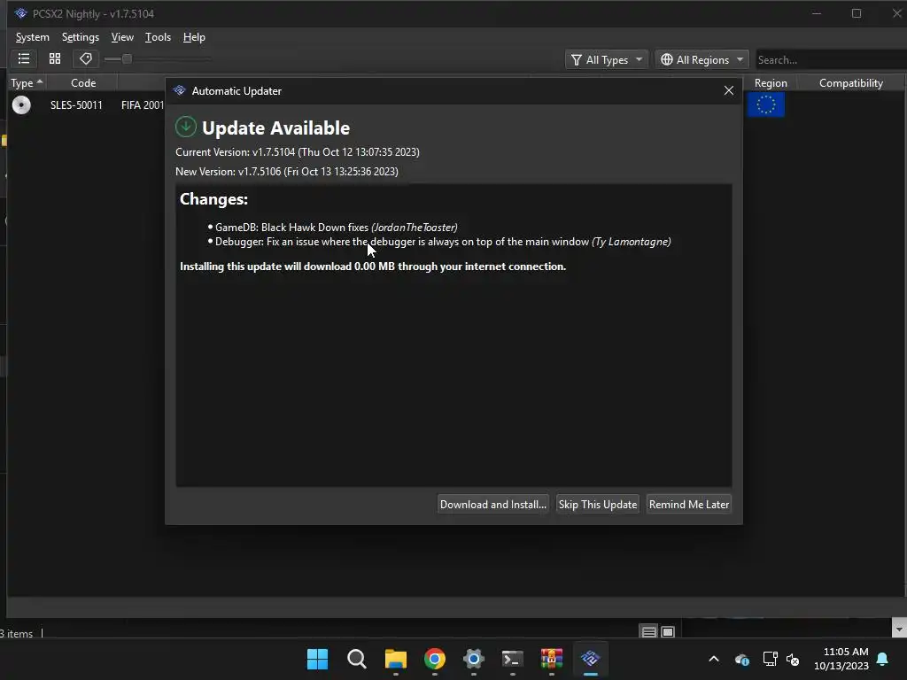
Task: Click the scrollbar down arrow at bottom right
Action: 899,629
